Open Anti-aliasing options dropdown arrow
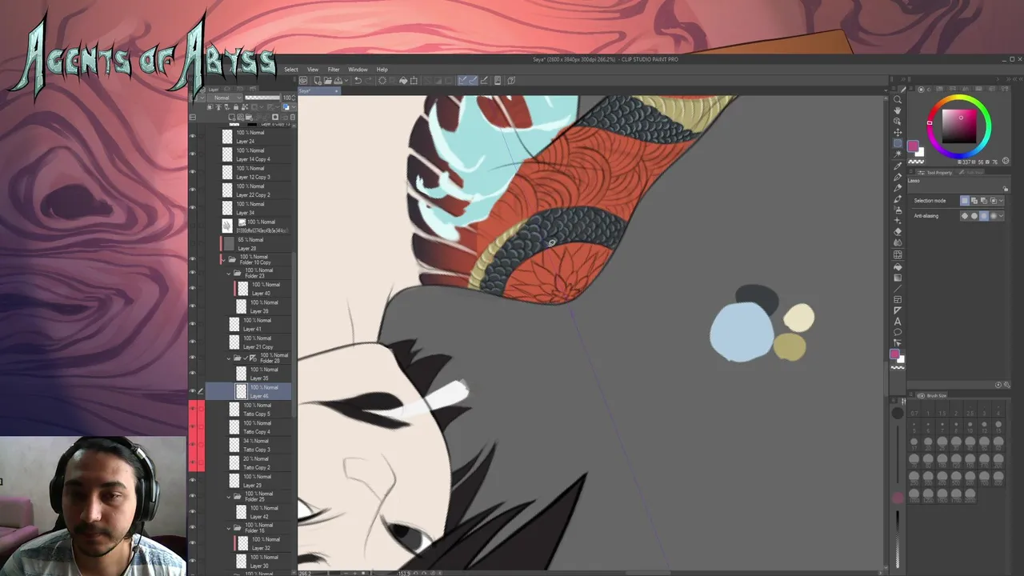Image resolution: width=1024 pixels, height=576 pixels. coord(1001,216)
